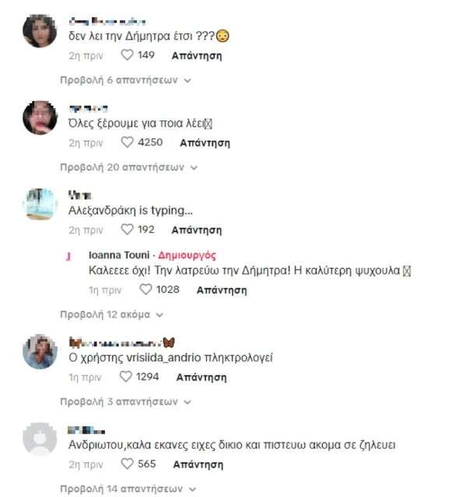The width and height of the screenshot is (476, 497).
Task: Like Ioanna Touni's reply with 1028 likes
Action: 145,290
